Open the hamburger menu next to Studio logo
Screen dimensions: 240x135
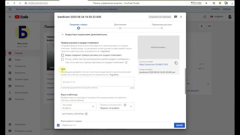coord(10,17)
